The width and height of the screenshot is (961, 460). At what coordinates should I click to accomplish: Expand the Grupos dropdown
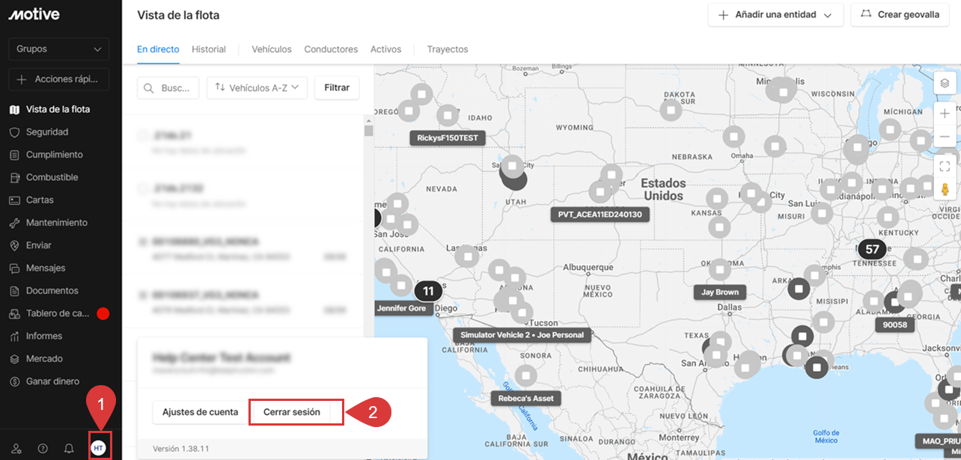pos(58,49)
